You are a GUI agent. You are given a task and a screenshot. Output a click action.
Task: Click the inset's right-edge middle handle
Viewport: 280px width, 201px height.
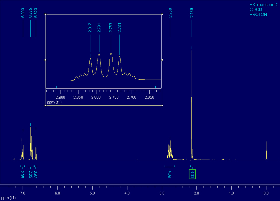coord(162,60)
